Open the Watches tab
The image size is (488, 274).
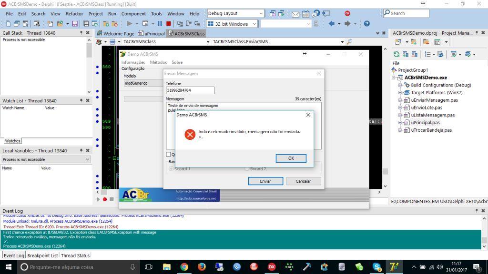click(x=12, y=141)
